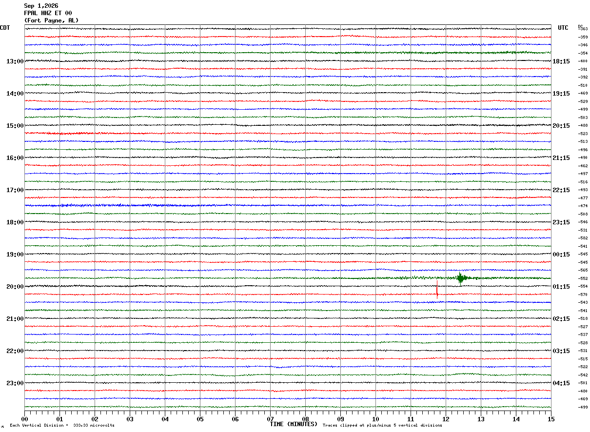Click the 23:00 CDT time label
590x432 pixels.
[x=15, y=383]
